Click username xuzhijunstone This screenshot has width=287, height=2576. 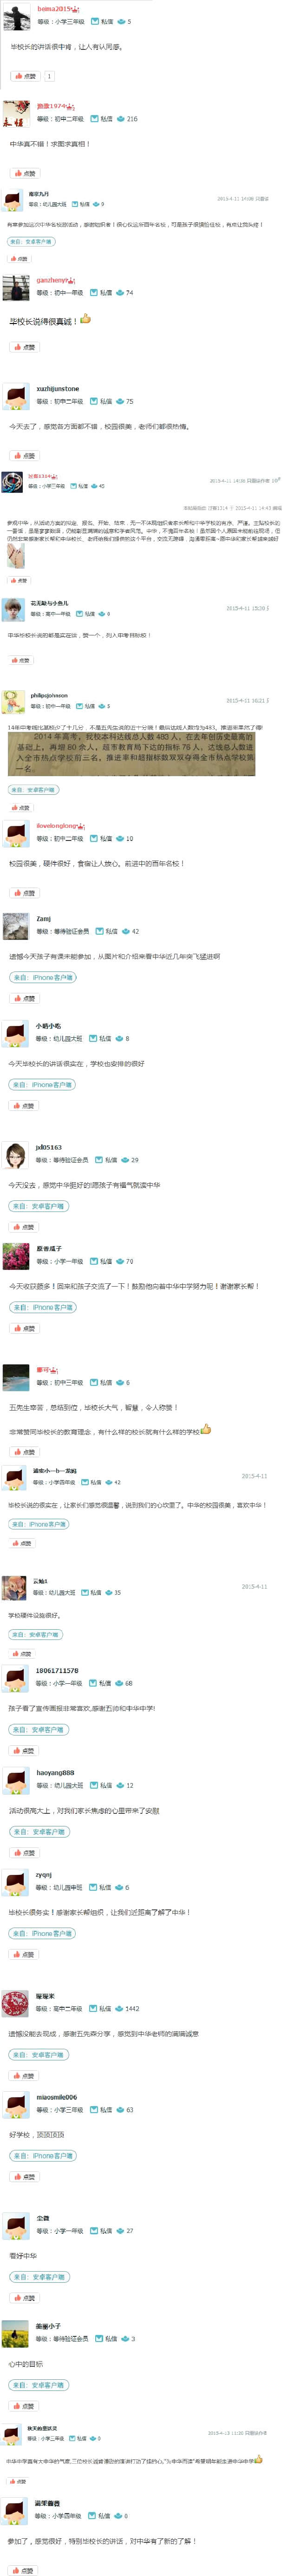[58, 389]
